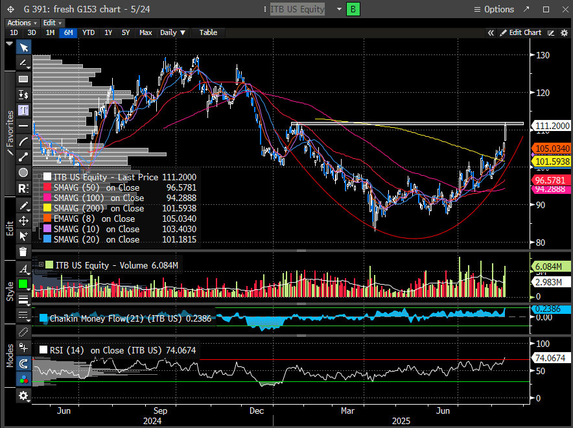Click the trash can delete icon
Screen dimensions: 573x428
point(23,252)
